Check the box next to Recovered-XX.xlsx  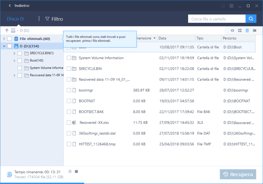tap(69, 122)
